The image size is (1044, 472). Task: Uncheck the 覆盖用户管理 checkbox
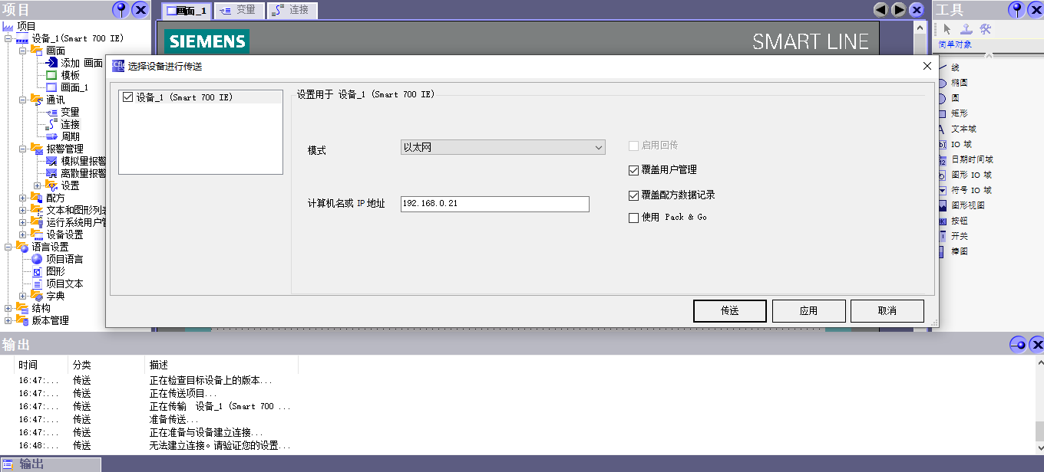[633, 170]
